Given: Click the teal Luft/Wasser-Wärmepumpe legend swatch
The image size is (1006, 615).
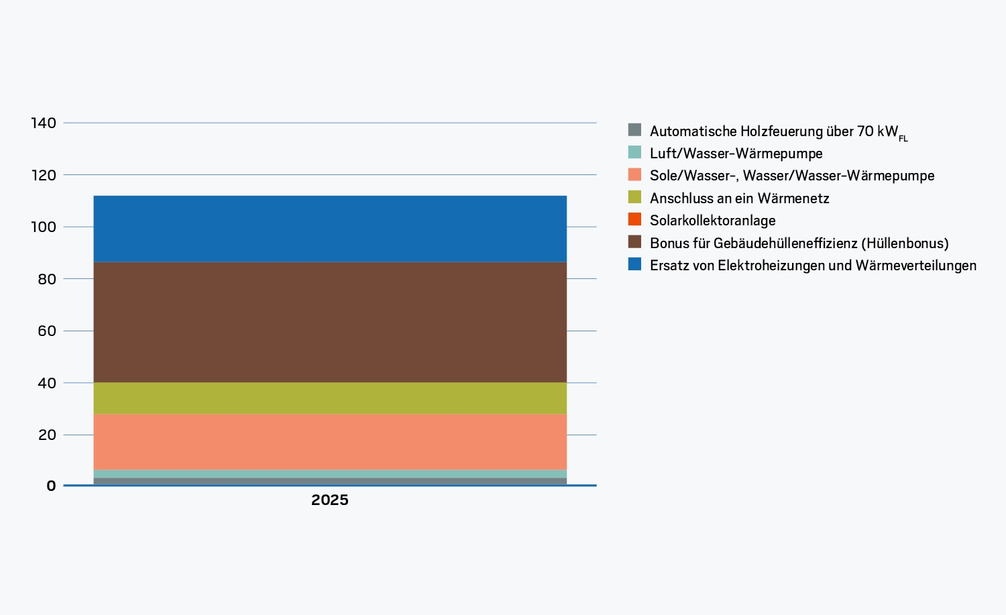Looking at the screenshot, I should tap(634, 152).
